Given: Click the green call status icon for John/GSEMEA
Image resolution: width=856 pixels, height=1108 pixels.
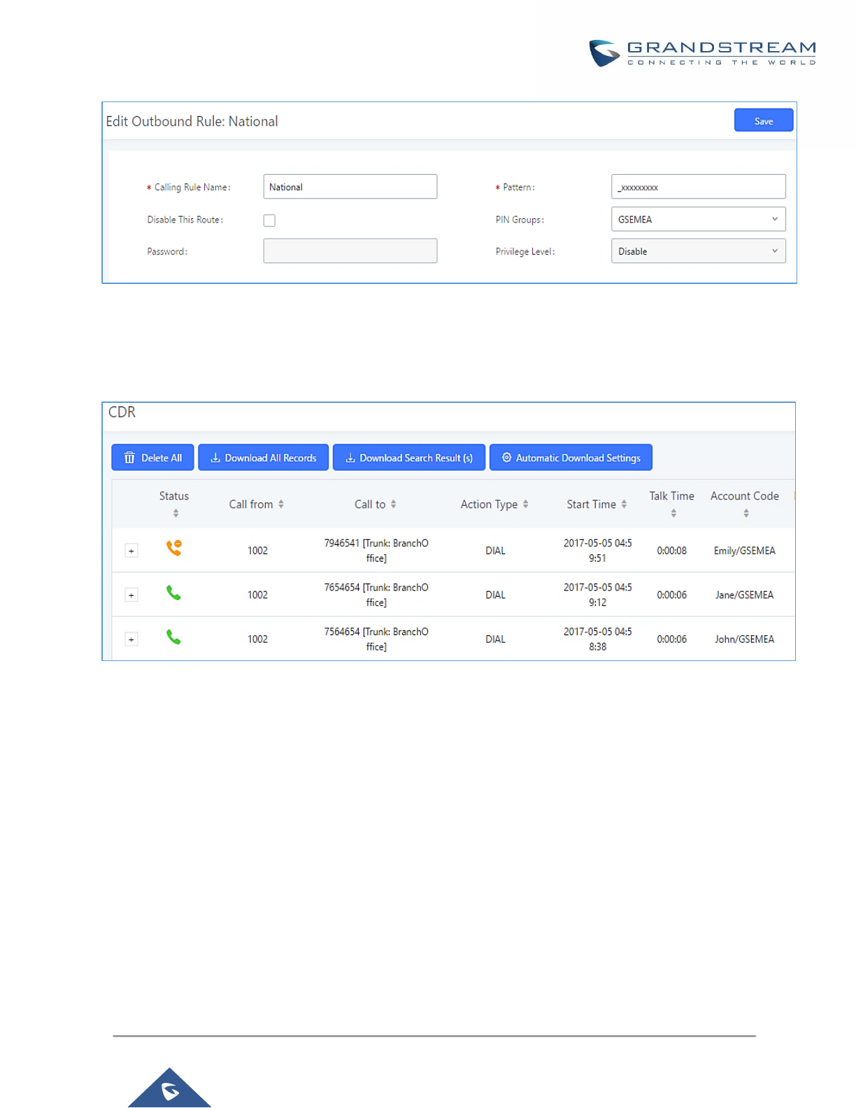Looking at the screenshot, I should [x=173, y=637].
